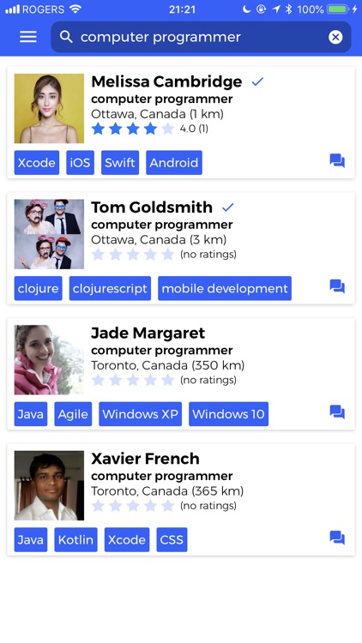Open Jade Margaret's profile name
Image resolution: width=362 pixels, height=643 pixels.
click(x=148, y=333)
